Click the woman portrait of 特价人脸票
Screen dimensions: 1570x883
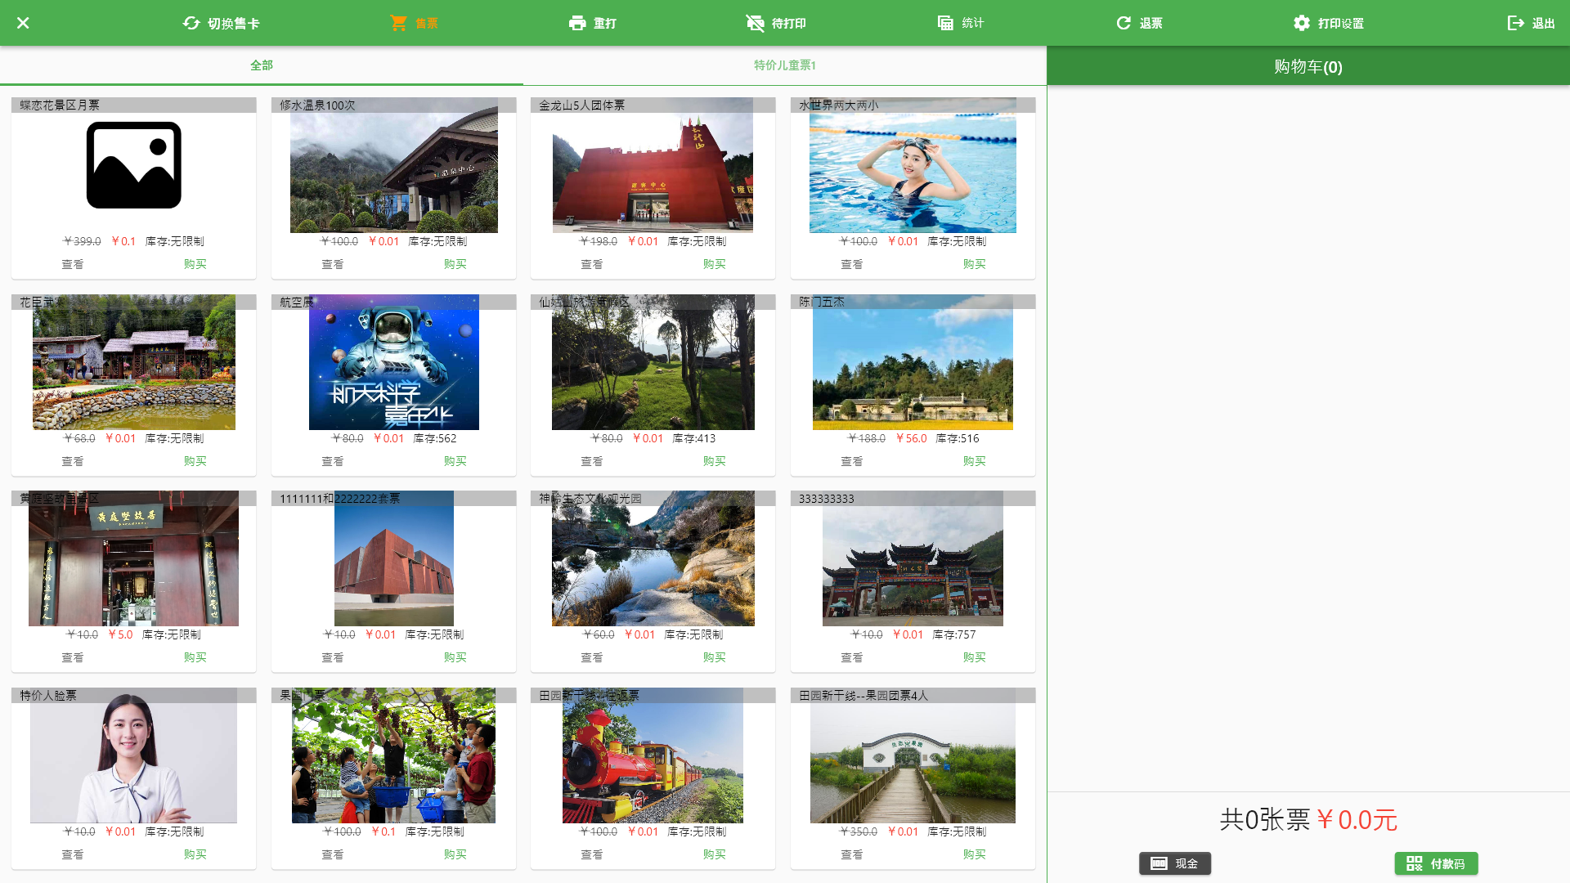pyautogui.click(x=134, y=755)
